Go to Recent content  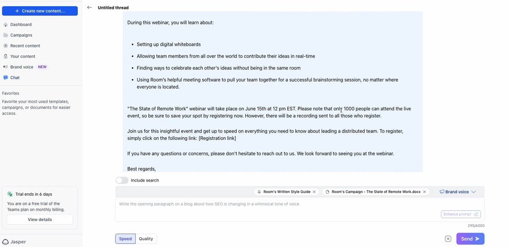(25, 46)
